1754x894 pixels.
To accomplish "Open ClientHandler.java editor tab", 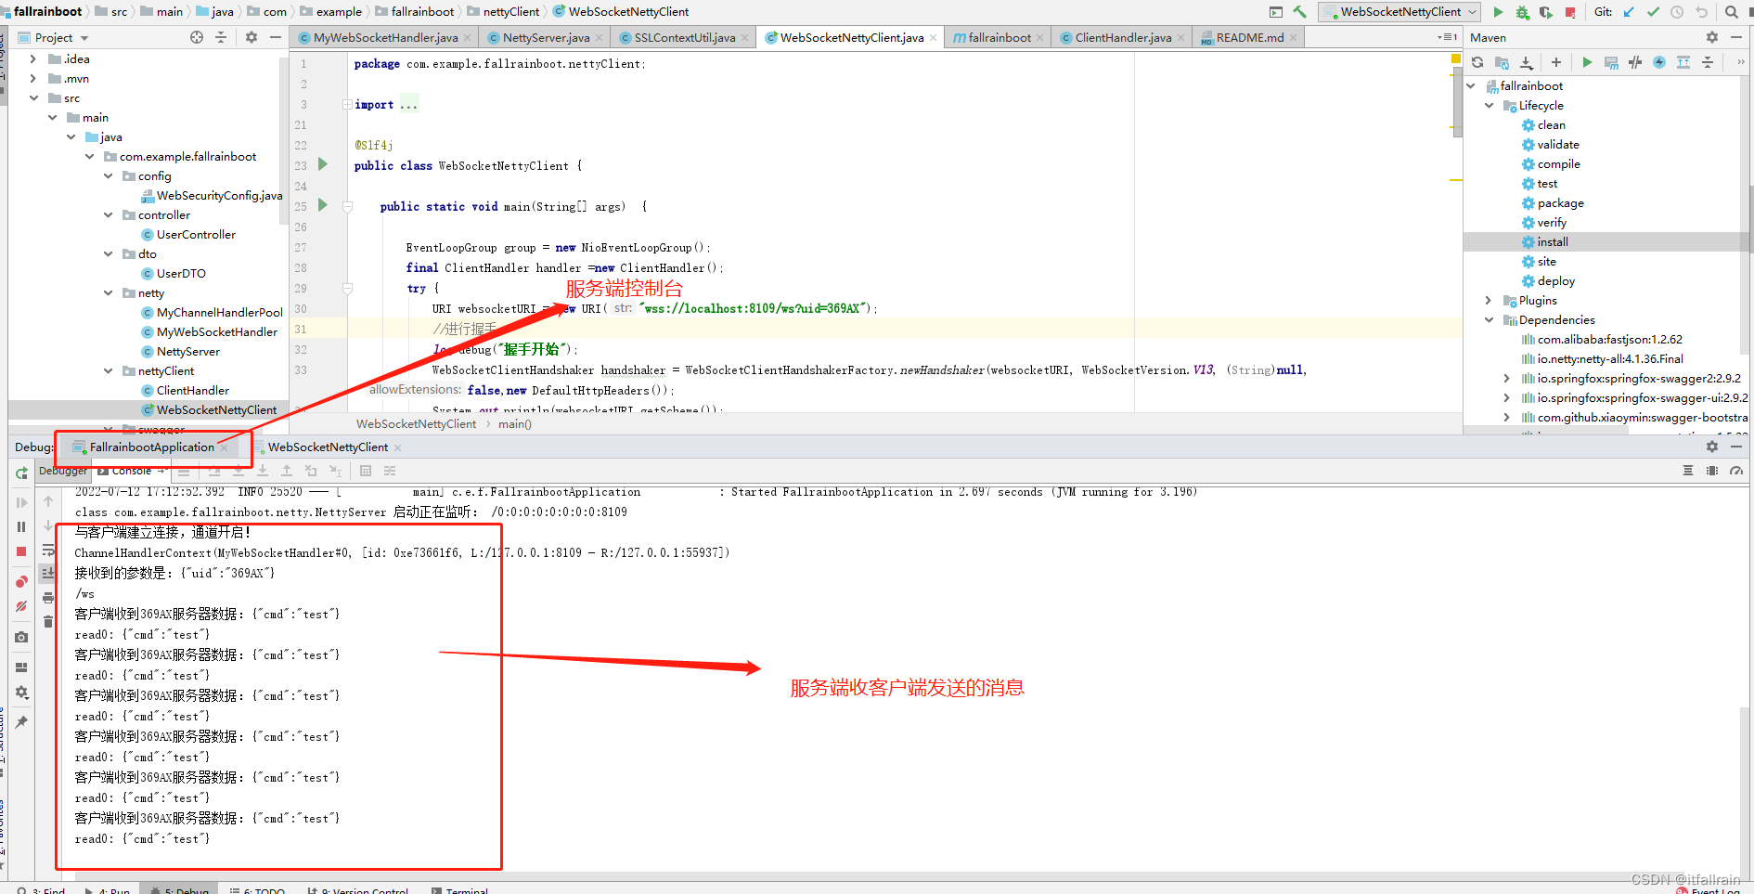I will (1123, 37).
